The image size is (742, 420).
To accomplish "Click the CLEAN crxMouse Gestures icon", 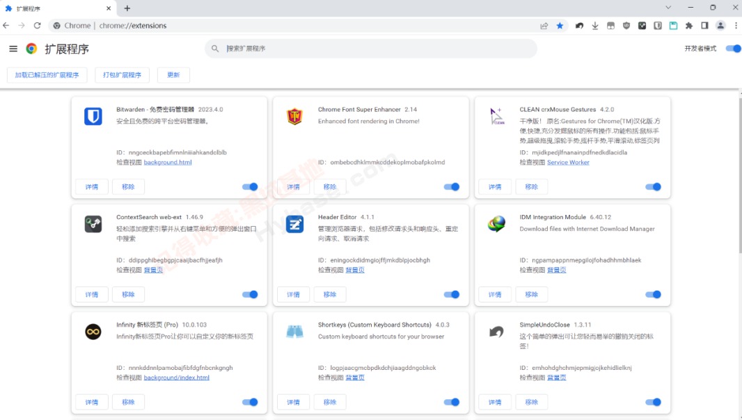I will point(496,116).
